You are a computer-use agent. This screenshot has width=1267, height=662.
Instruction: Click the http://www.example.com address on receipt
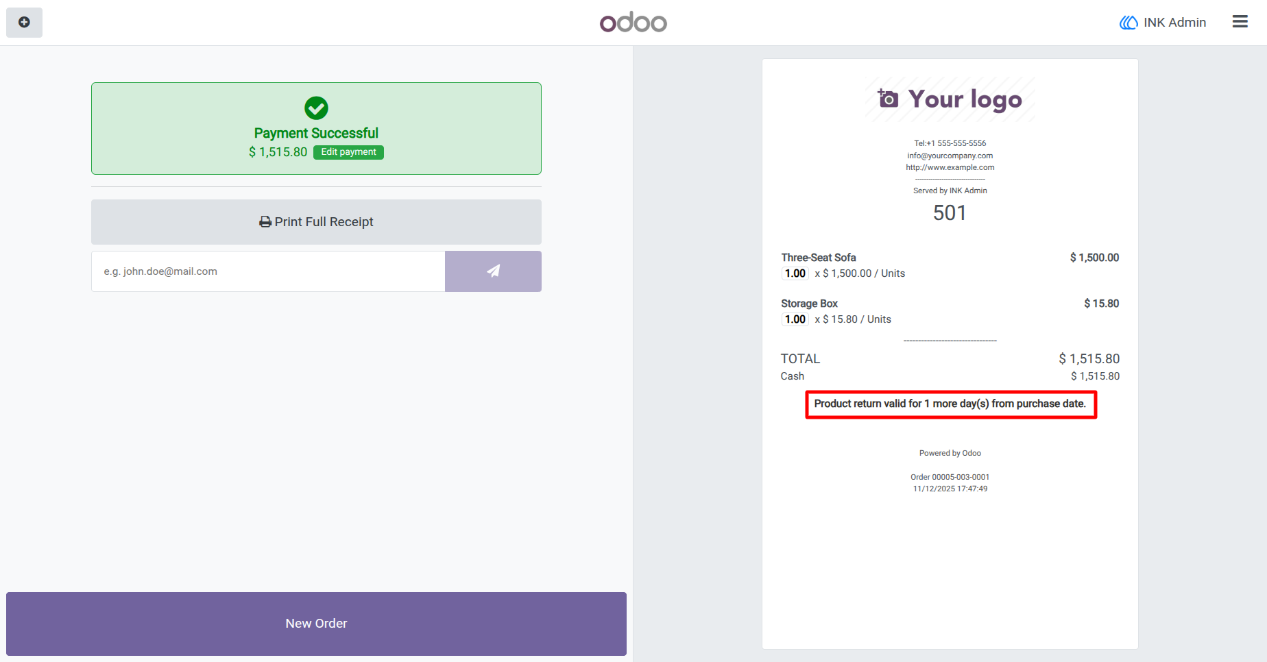coord(950,167)
